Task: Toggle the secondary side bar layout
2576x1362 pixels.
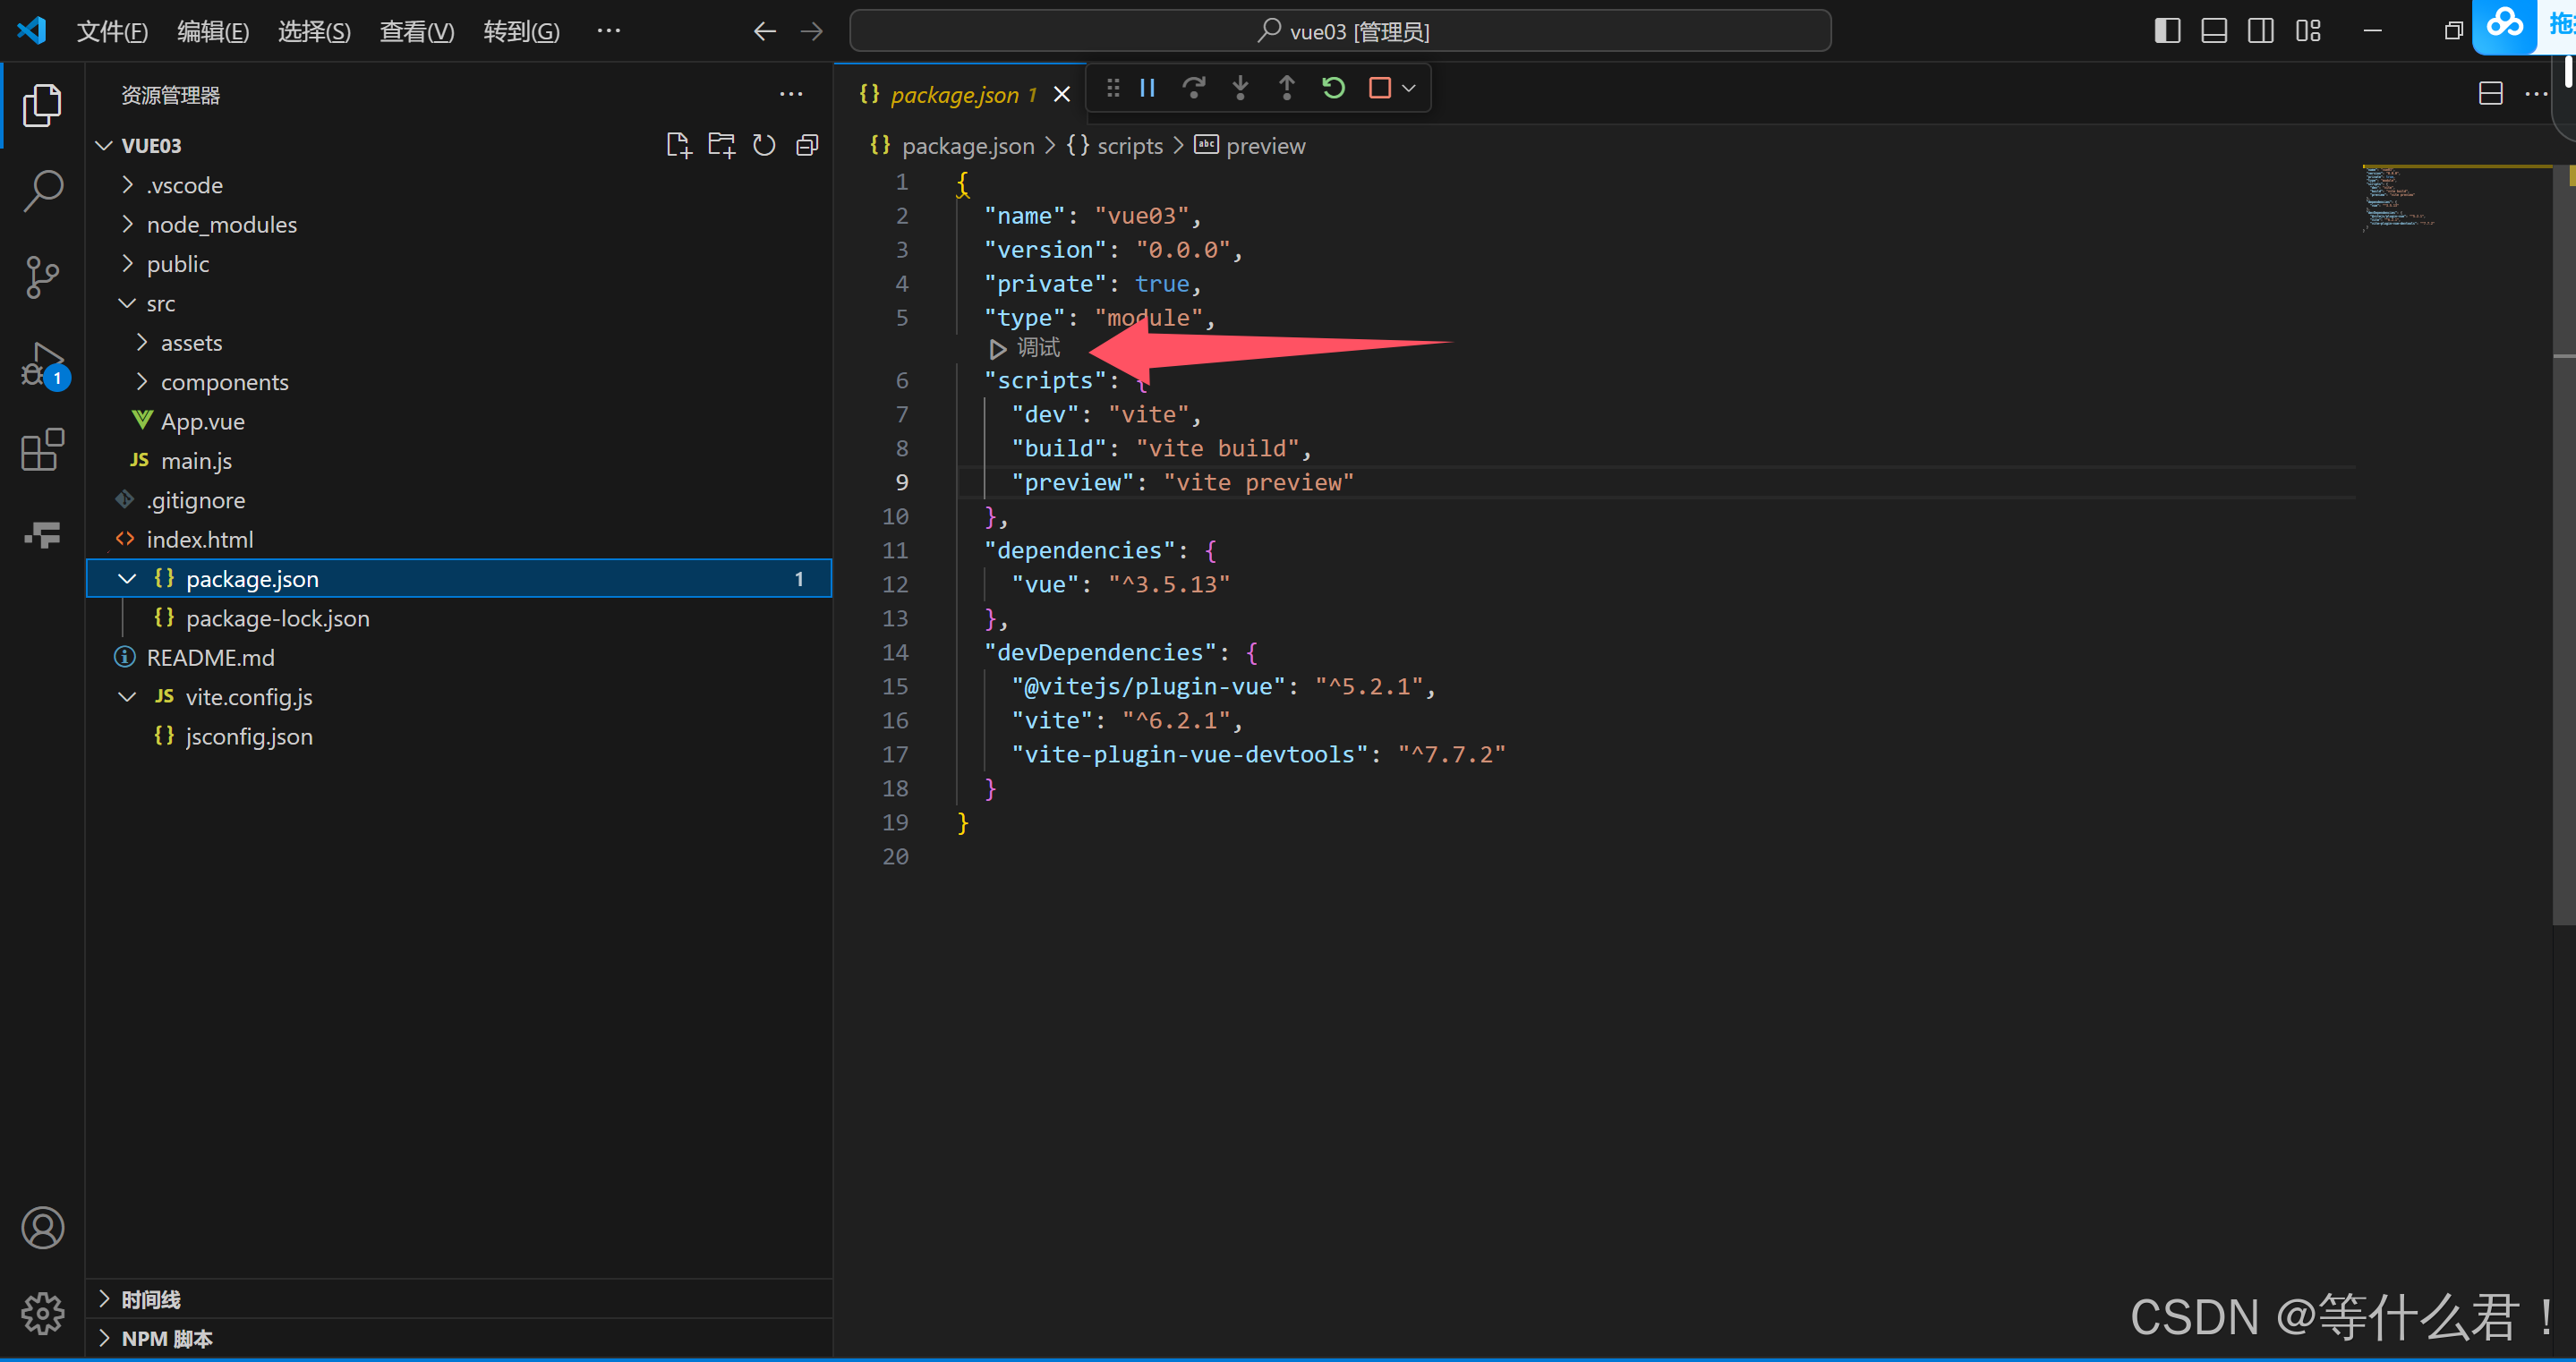Action: coord(2260,31)
